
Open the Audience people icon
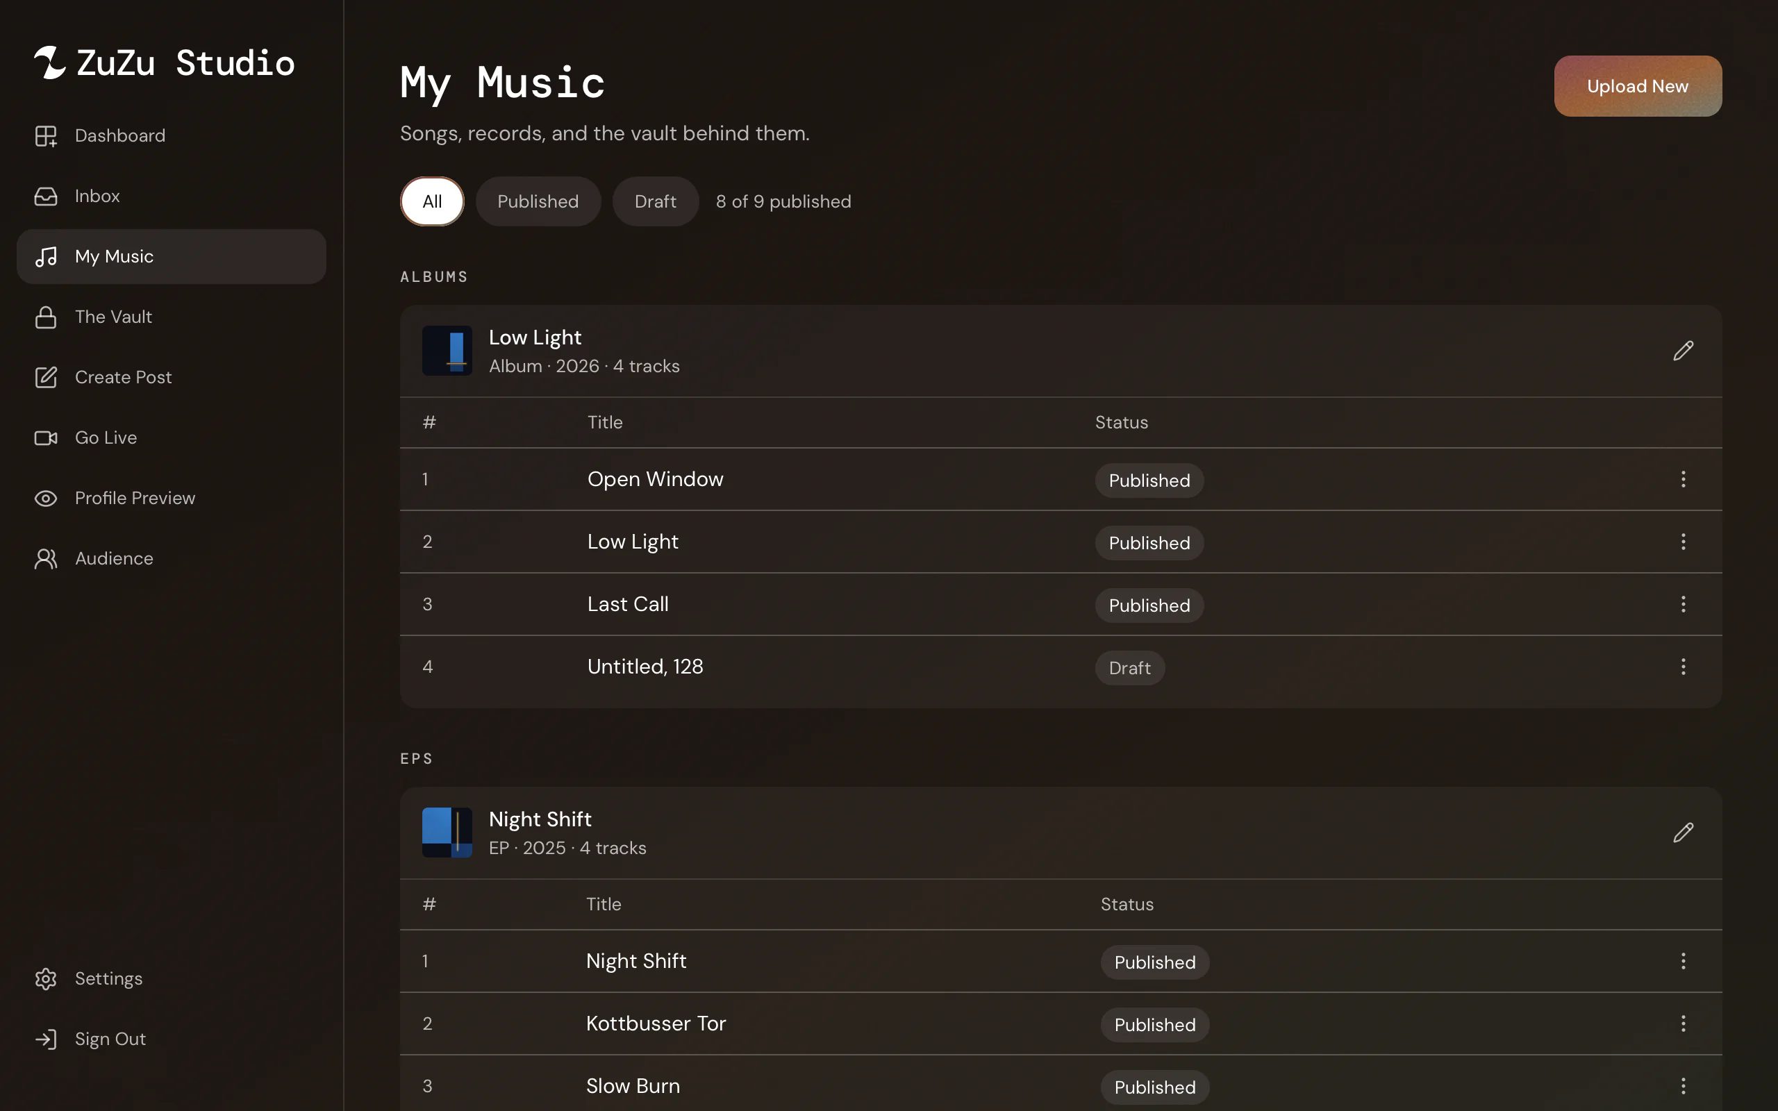pos(46,558)
